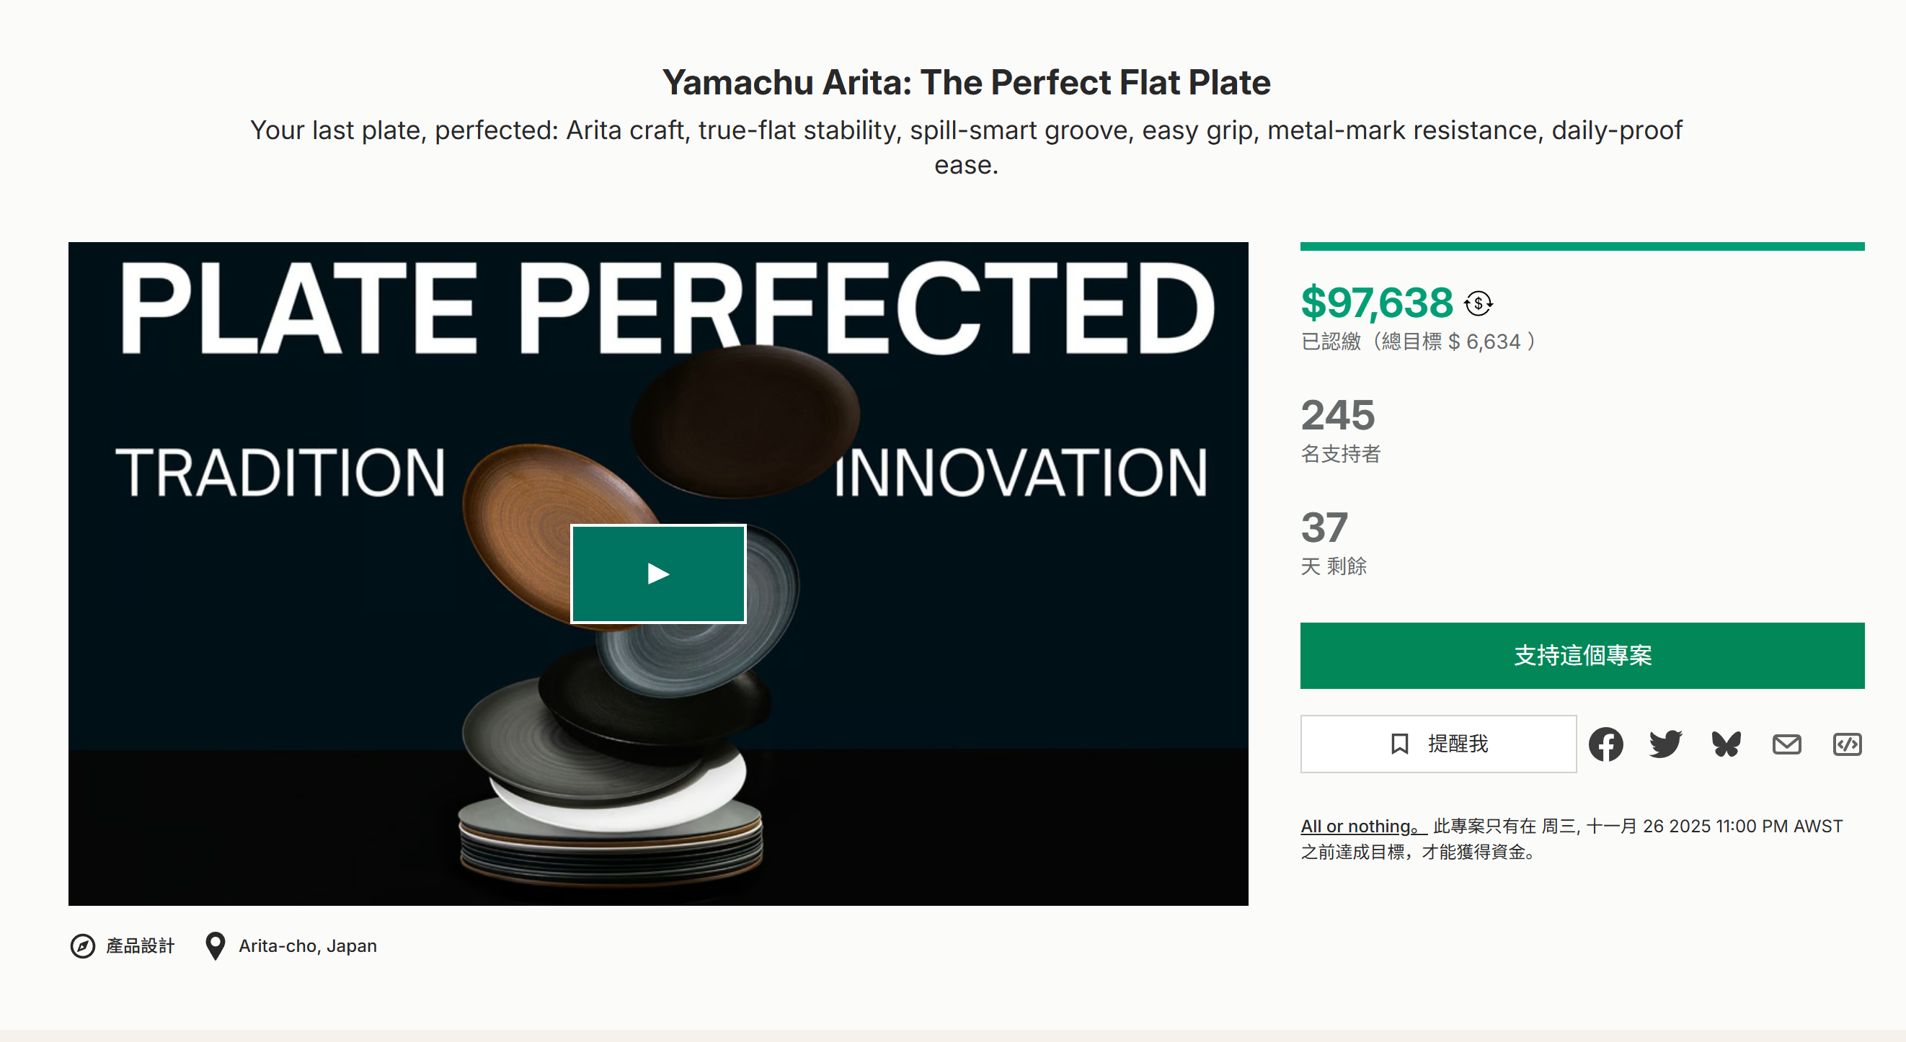Play the Plate Perfected campaign video
1906x1042 pixels.
point(657,574)
